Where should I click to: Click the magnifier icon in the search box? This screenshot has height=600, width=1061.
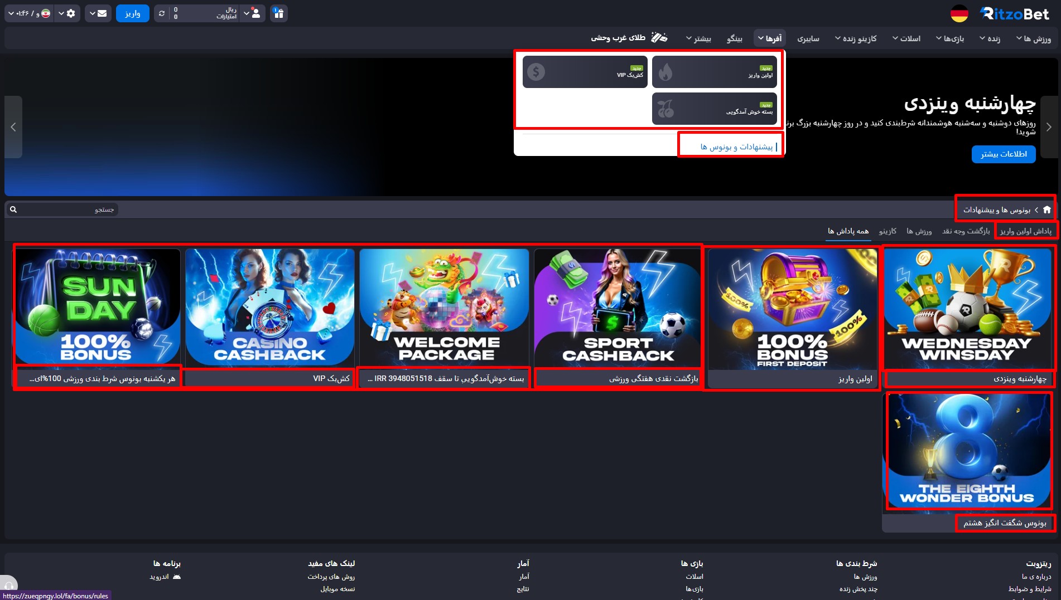click(x=13, y=209)
